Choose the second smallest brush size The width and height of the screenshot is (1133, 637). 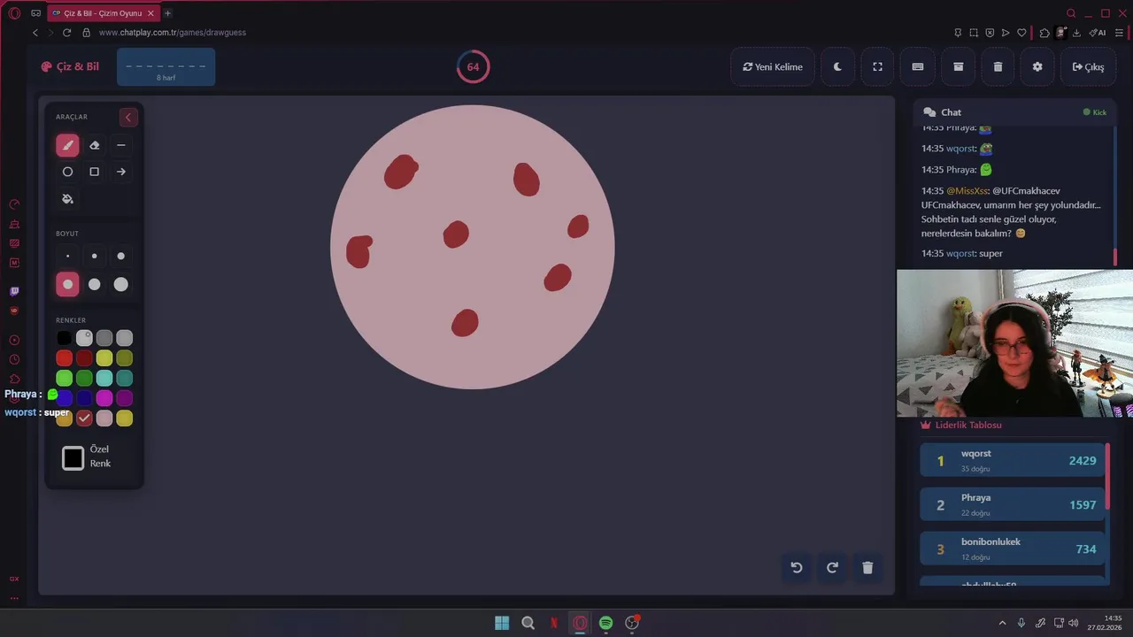(95, 257)
